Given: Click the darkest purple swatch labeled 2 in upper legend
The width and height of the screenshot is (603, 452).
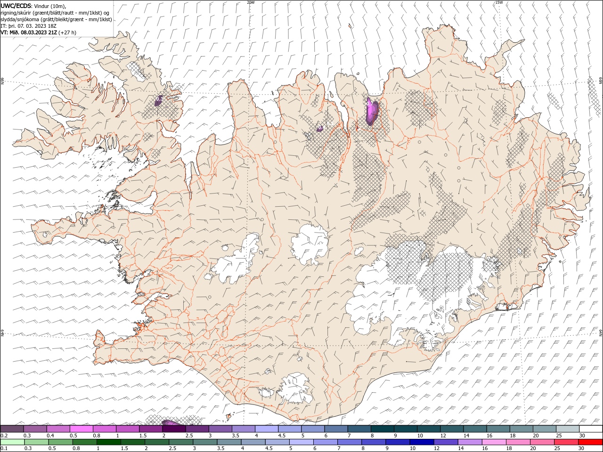Looking at the screenshot, I should click(x=174, y=429).
